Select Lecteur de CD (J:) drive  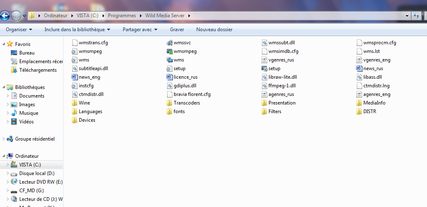(x=37, y=199)
